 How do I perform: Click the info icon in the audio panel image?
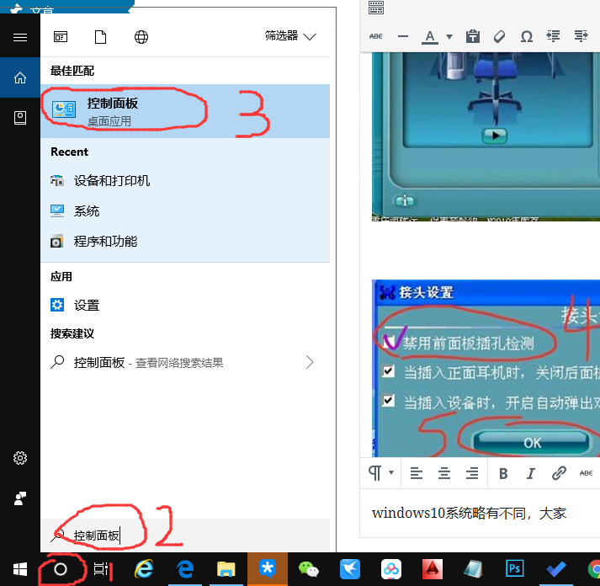405,200
